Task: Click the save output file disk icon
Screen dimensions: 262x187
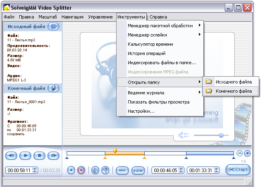Action: click(53, 88)
